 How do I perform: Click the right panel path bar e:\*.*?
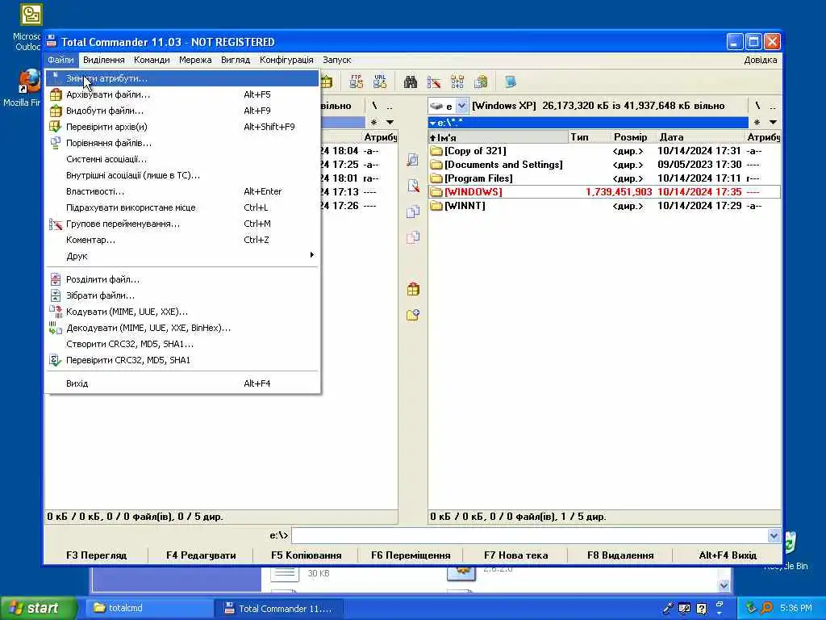pyautogui.click(x=588, y=123)
